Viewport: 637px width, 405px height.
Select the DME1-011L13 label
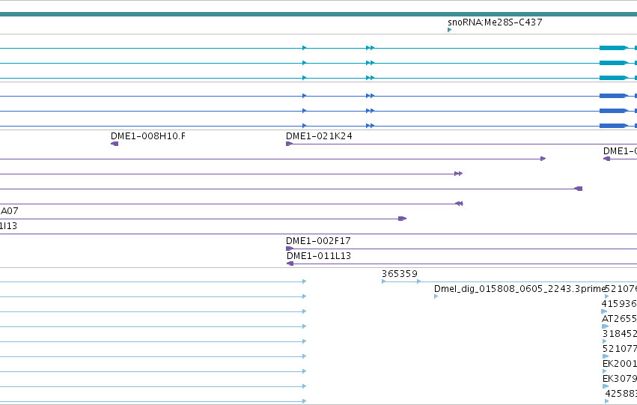(x=319, y=256)
